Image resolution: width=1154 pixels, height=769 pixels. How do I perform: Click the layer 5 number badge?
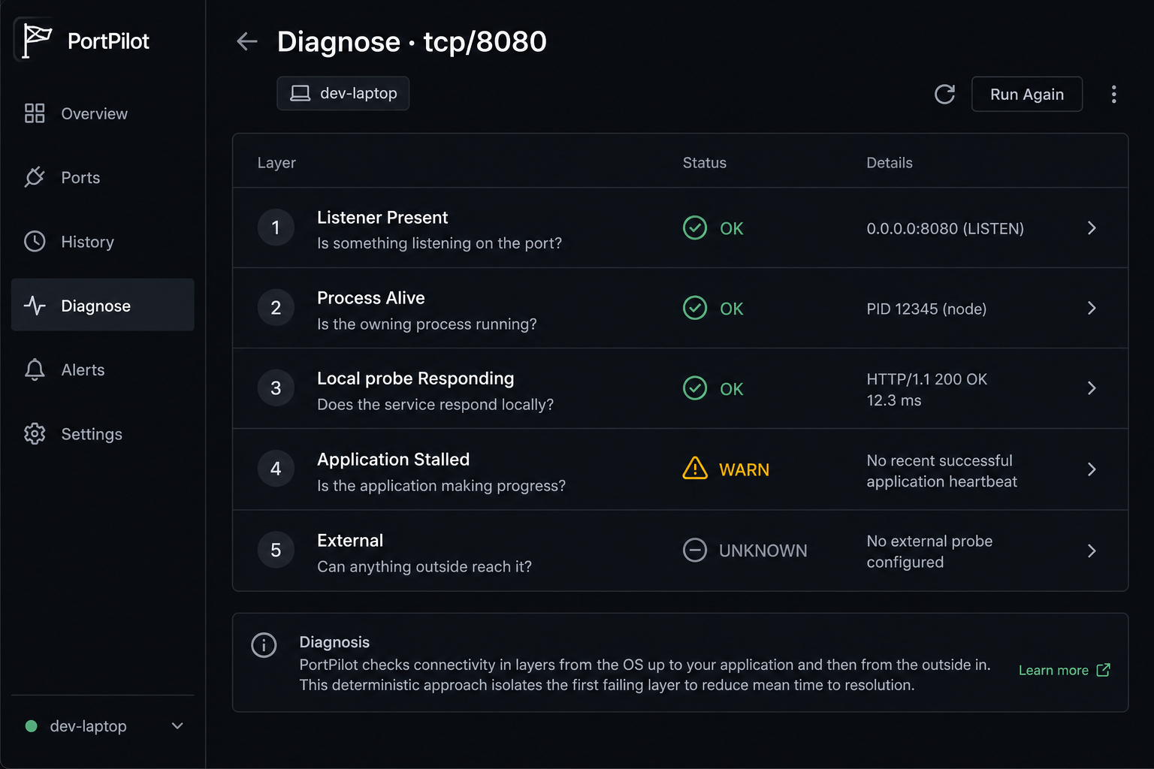pyautogui.click(x=276, y=550)
